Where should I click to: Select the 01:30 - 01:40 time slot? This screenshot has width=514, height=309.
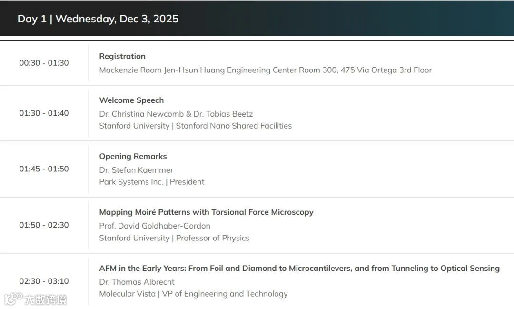pyautogui.click(x=44, y=113)
